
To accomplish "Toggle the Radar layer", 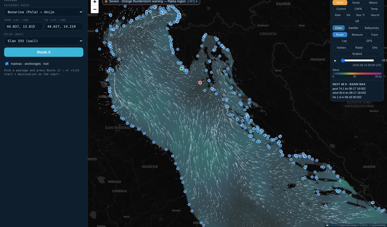I will tap(359, 48).
